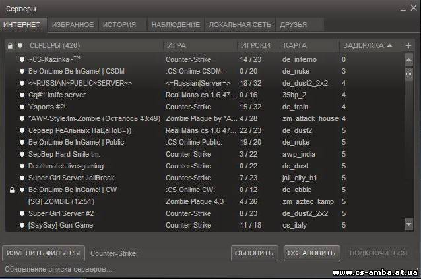Click the Изменить фильтры button

(x=44, y=253)
